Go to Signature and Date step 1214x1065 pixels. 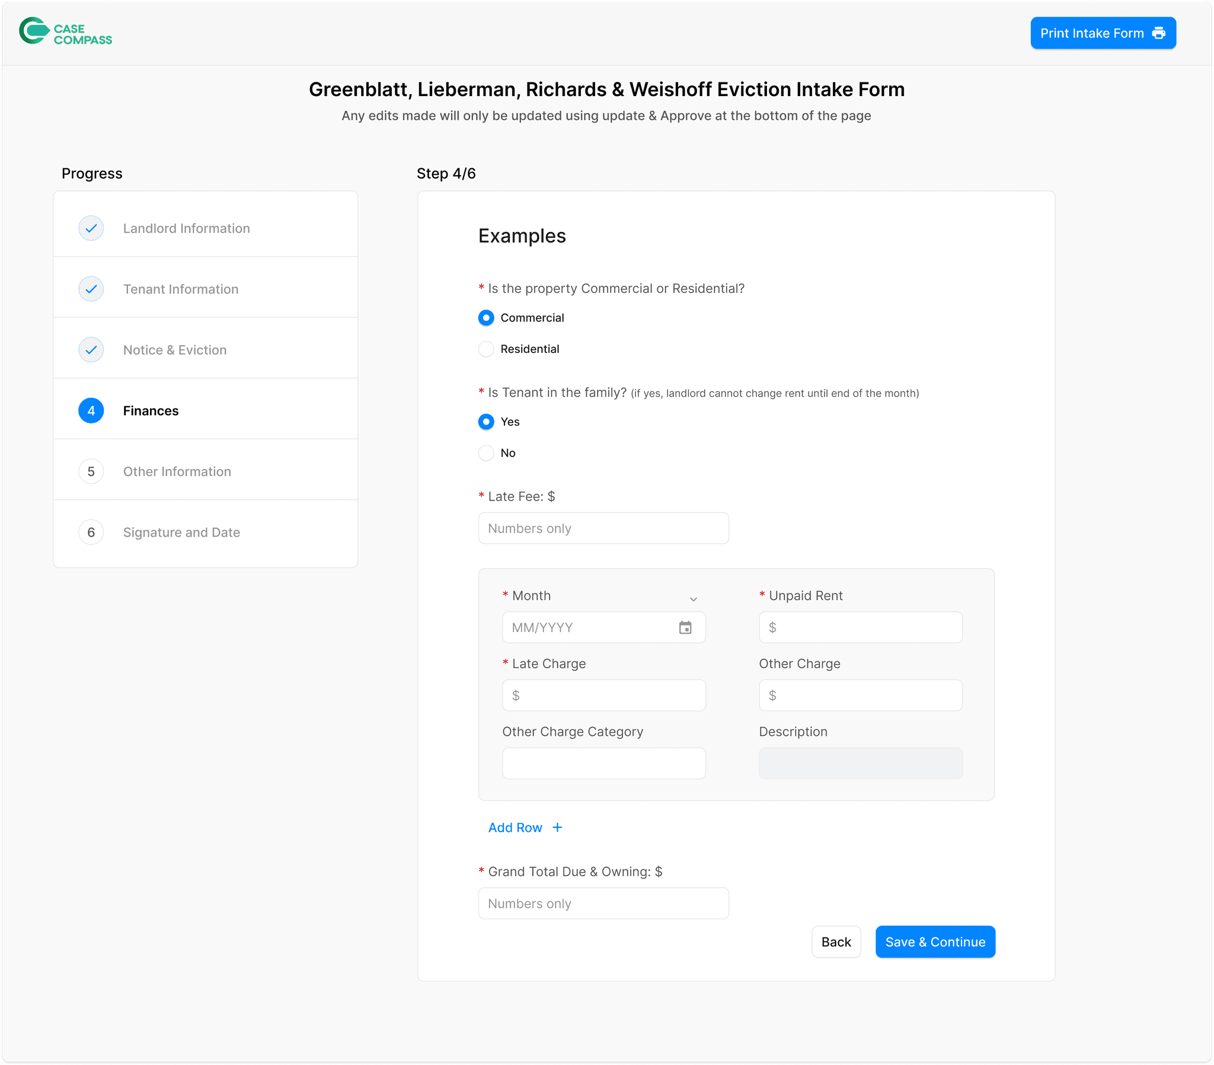[x=181, y=532]
